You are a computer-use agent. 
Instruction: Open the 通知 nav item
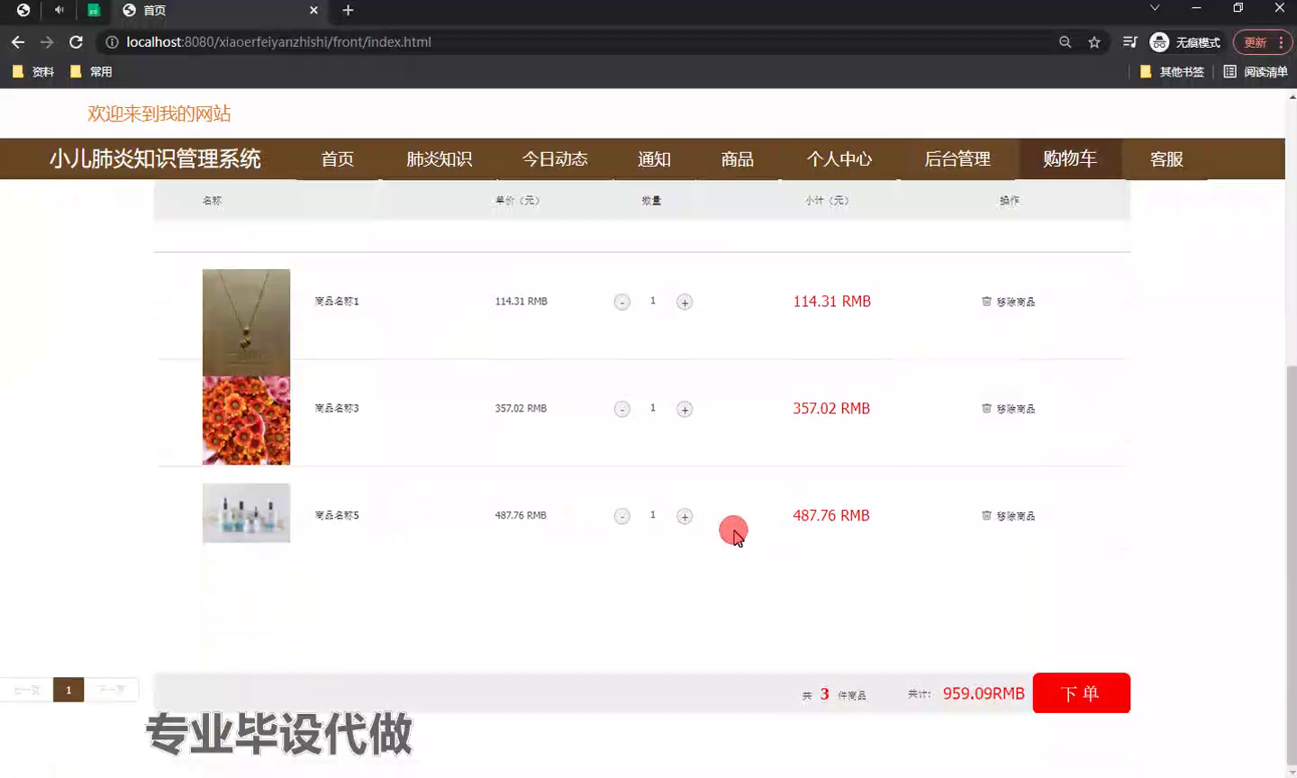[x=654, y=159]
